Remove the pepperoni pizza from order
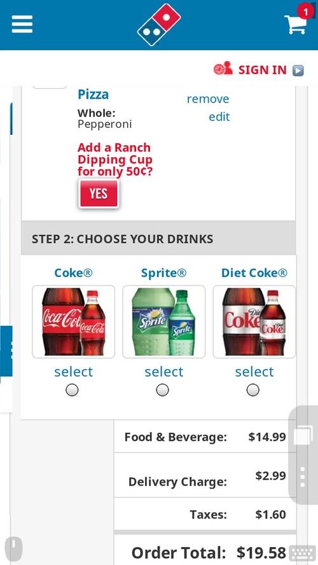The image size is (318, 565). [x=208, y=99]
